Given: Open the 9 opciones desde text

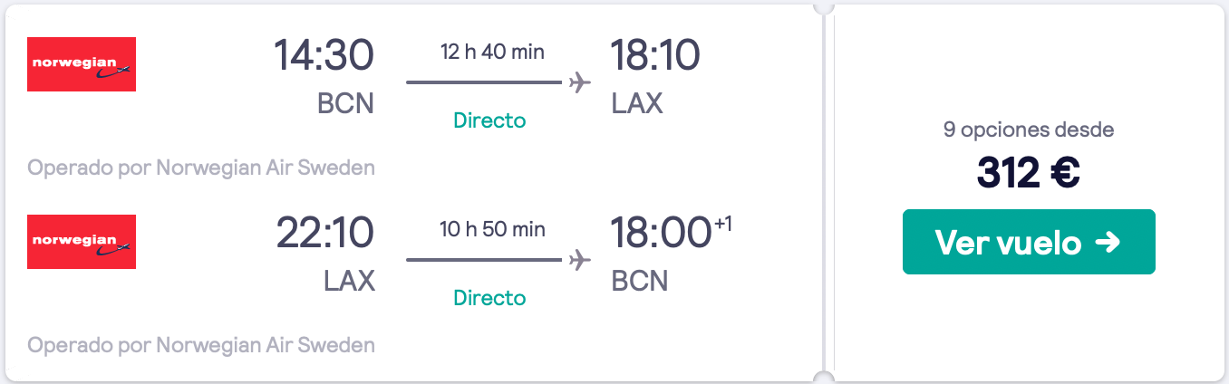Looking at the screenshot, I should pyautogui.click(x=1029, y=130).
